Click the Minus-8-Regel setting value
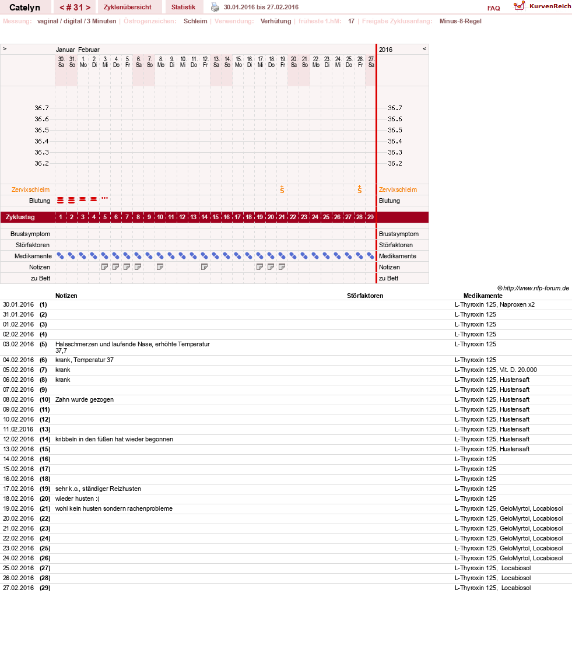The width and height of the screenshot is (572, 653). pyautogui.click(x=461, y=21)
